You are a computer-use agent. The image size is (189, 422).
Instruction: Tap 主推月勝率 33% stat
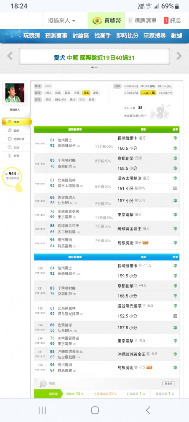click(x=105, y=394)
